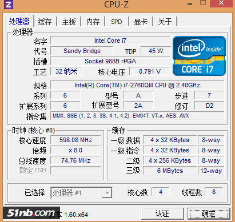Click the Intel Core i7 logo badge
Viewport: 235px width, 222px height.
coord(199,56)
